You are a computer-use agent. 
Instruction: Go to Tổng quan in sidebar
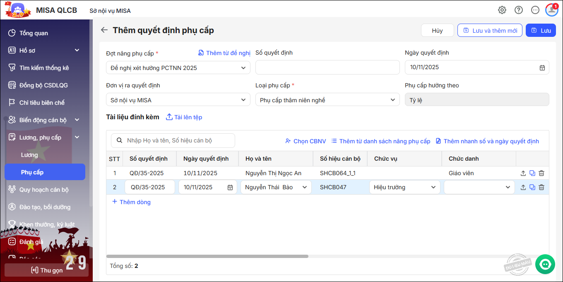click(34, 33)
